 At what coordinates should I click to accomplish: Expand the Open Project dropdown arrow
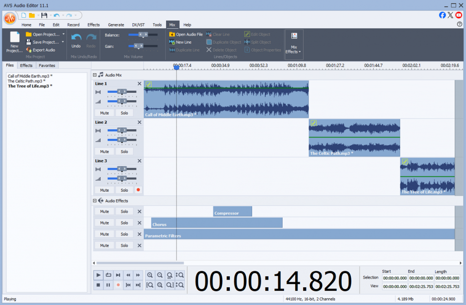click(x=63, y=35)
